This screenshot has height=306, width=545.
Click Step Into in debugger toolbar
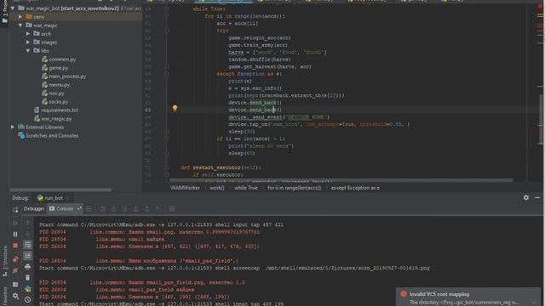pyautogui.click(x=113, y=208)
